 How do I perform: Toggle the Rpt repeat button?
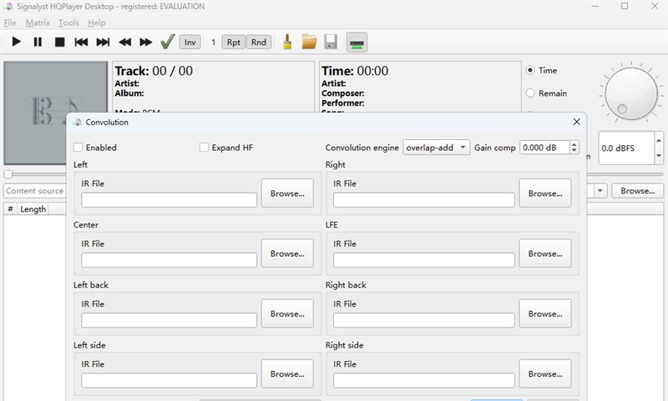click(x=234, y=42)
